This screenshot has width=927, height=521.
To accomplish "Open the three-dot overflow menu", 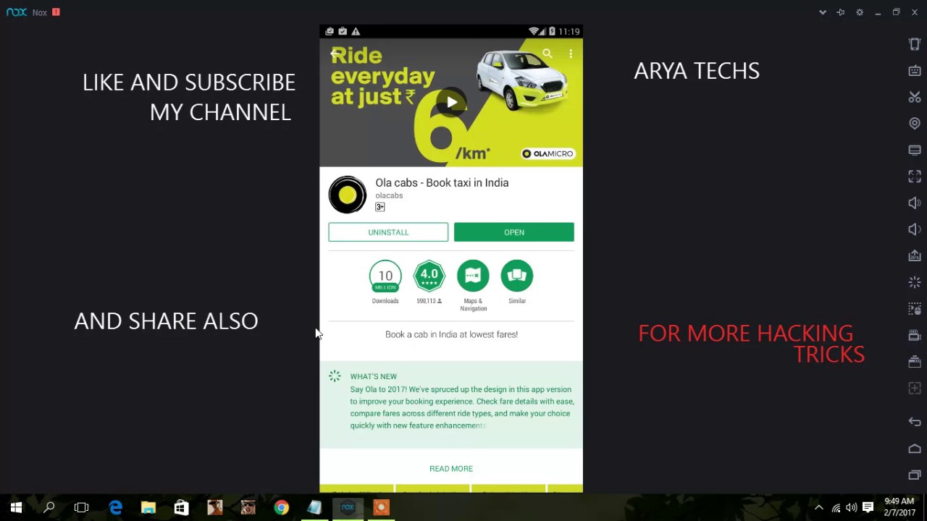I will point(571,54).
